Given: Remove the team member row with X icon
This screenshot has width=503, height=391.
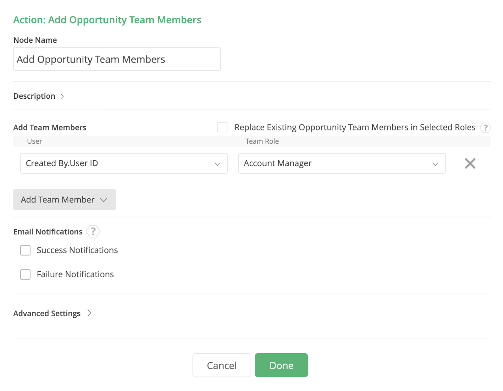Looking at the screenshot, I should click(470, 163).
